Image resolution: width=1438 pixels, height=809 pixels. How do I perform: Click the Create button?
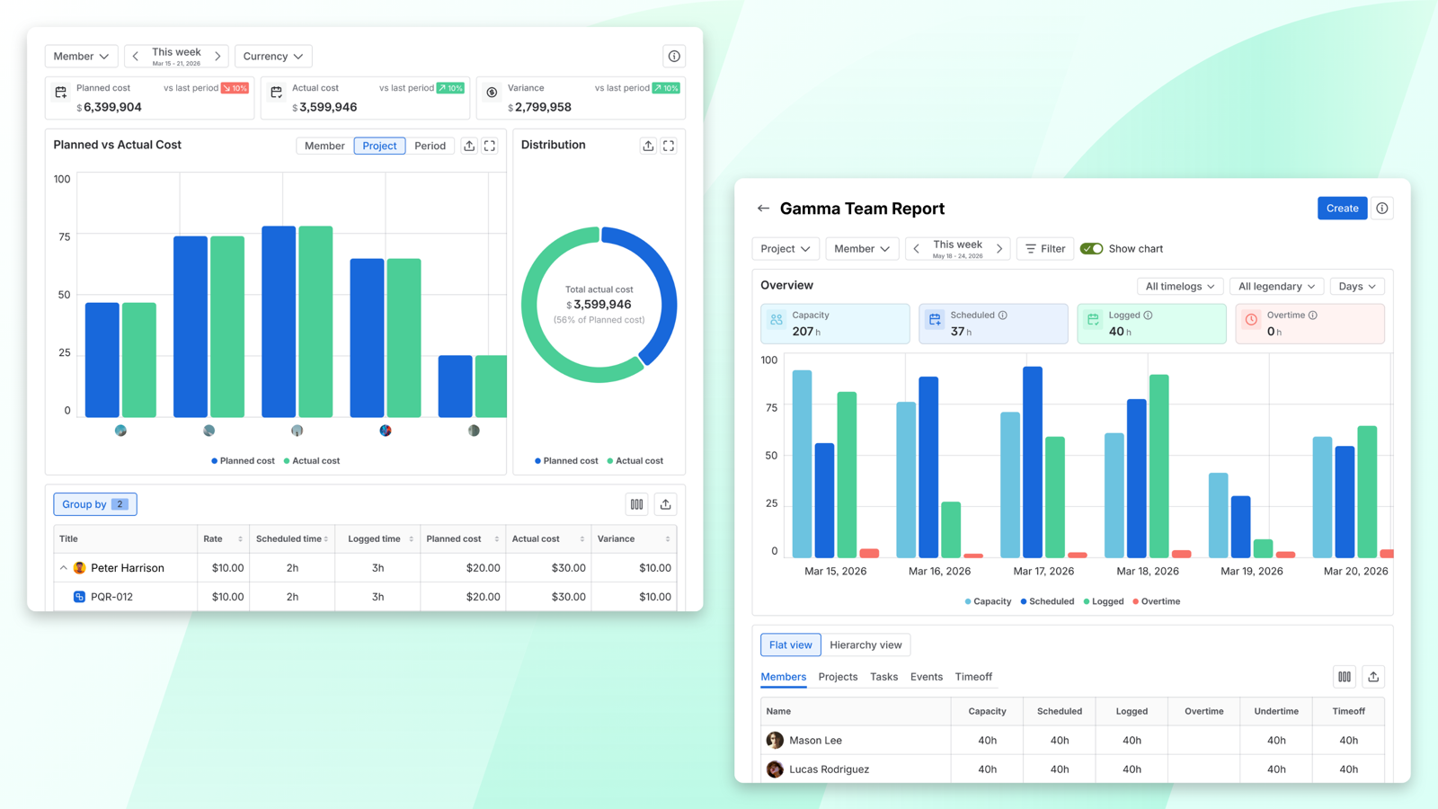tap(1342, 209)
